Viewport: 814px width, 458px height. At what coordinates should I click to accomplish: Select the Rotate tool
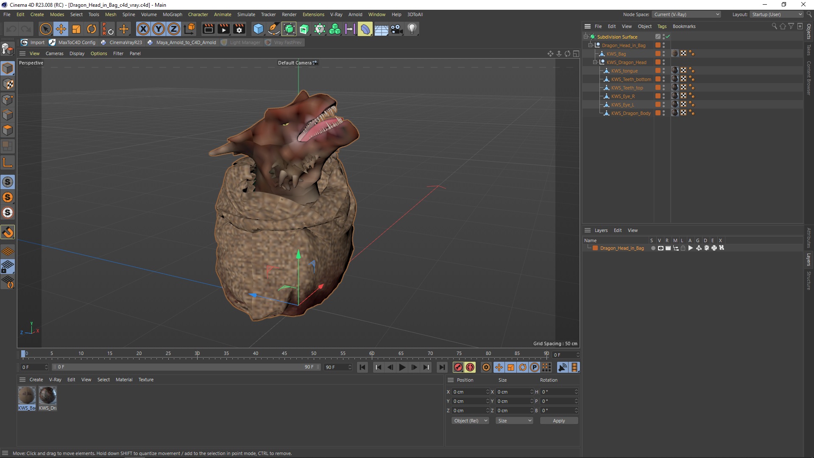pos(92,29)
